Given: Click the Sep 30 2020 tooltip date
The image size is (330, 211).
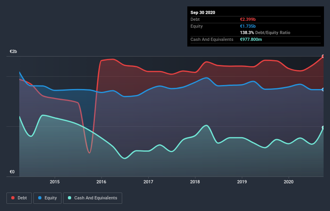Looking at the screenshot, I should (x=203, y=12).
